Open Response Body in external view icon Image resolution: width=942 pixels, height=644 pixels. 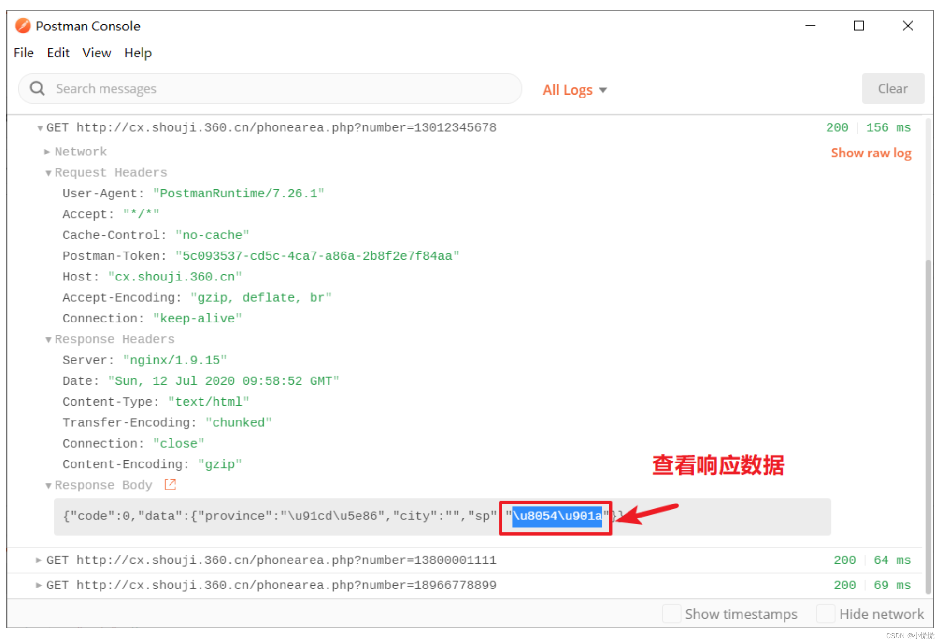click(x=170, y=484)
